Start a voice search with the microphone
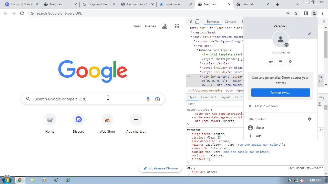 click(x=148, y=99)
